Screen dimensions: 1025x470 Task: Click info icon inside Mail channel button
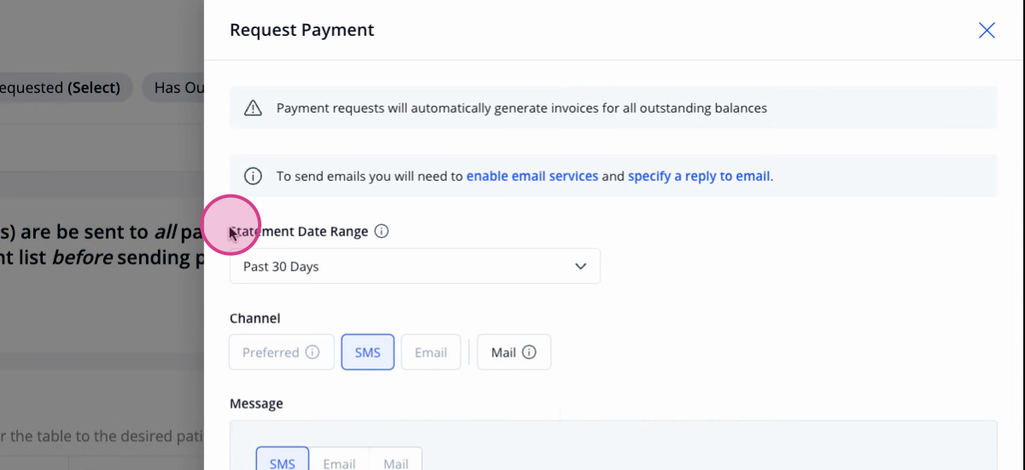pos(529,352)
